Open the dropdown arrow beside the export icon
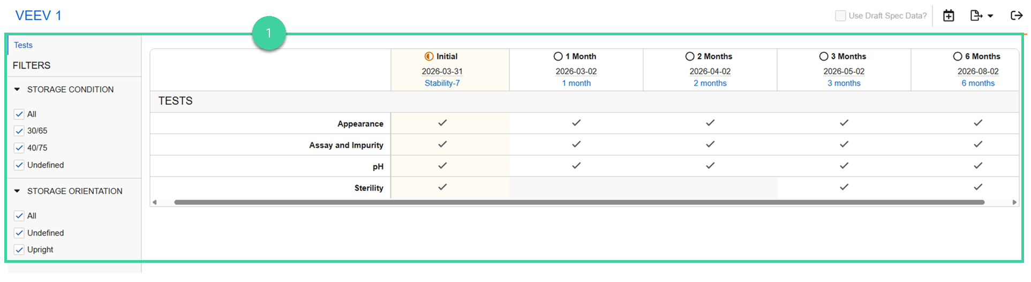1031x282 pixels. pyautogui.click(x=990, y=16)
